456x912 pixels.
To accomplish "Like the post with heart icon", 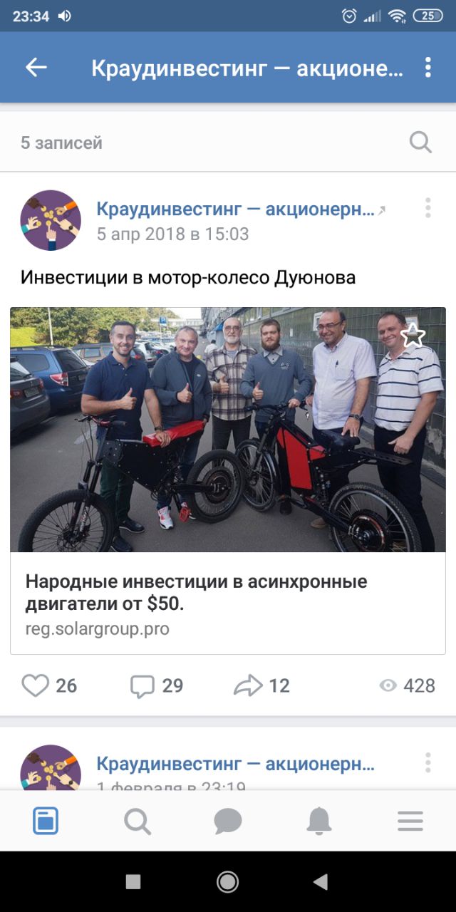I will 35,685.
